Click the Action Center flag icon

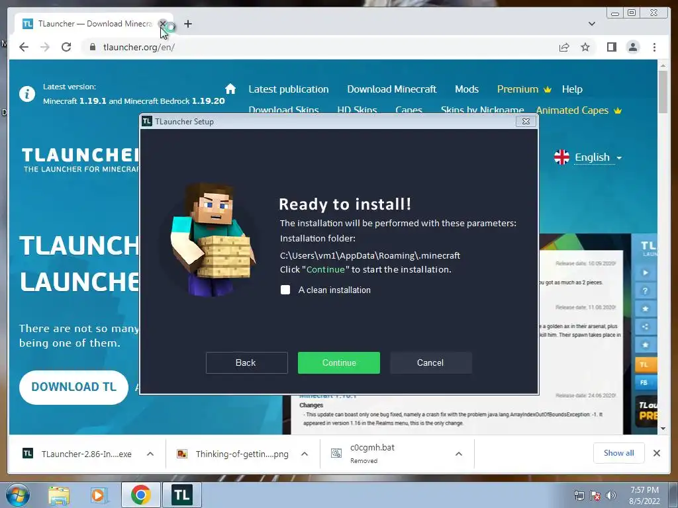pyautogui.click(x=595, y=495)
